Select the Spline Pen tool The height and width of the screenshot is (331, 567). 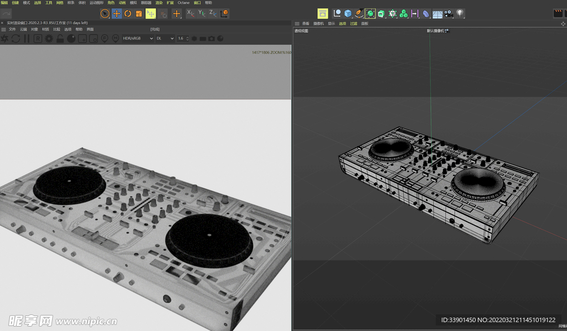[359, 13]
